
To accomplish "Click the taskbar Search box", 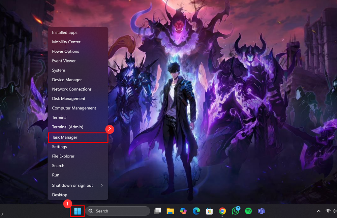I will pyautogui.click(x=117, y=211).
